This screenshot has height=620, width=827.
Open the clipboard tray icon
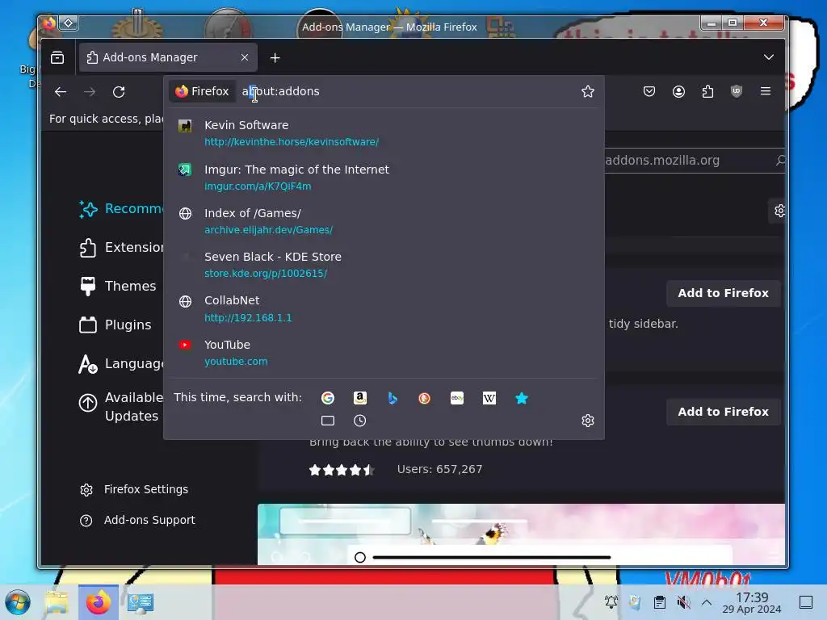pos(659,602)
